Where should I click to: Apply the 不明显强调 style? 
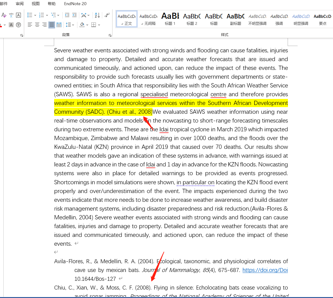[x=257, y=19]
